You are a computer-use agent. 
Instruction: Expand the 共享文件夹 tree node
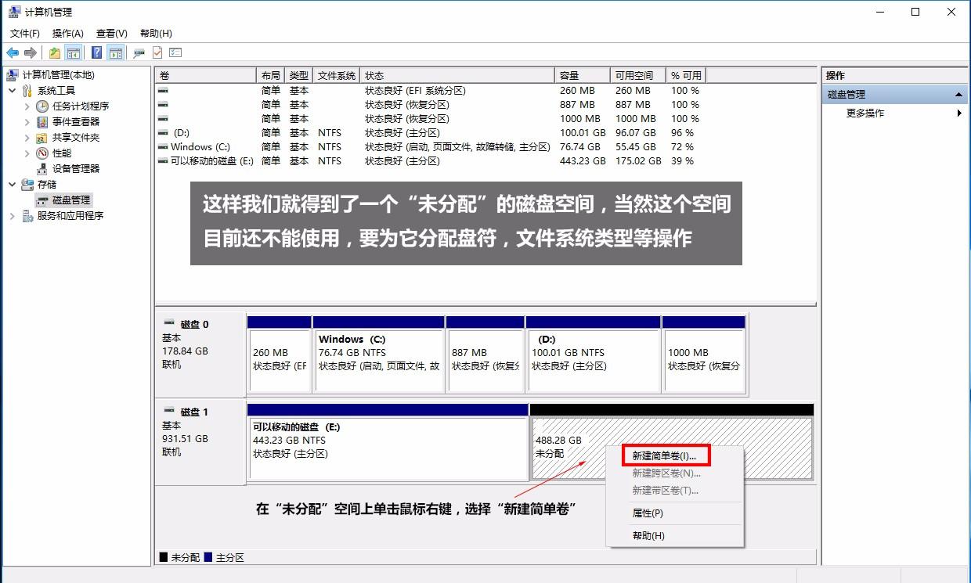26,137
